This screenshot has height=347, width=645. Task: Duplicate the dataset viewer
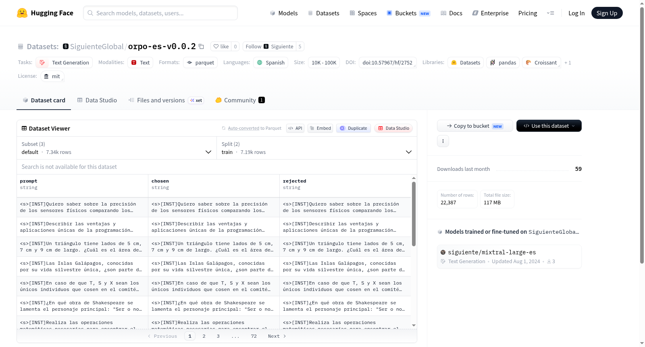[x=353, y=128]
